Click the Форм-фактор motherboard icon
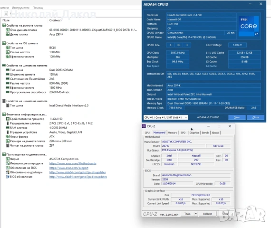Image resolution: width=271 pixels, height=228 pixels. click(x=8, y=137)
